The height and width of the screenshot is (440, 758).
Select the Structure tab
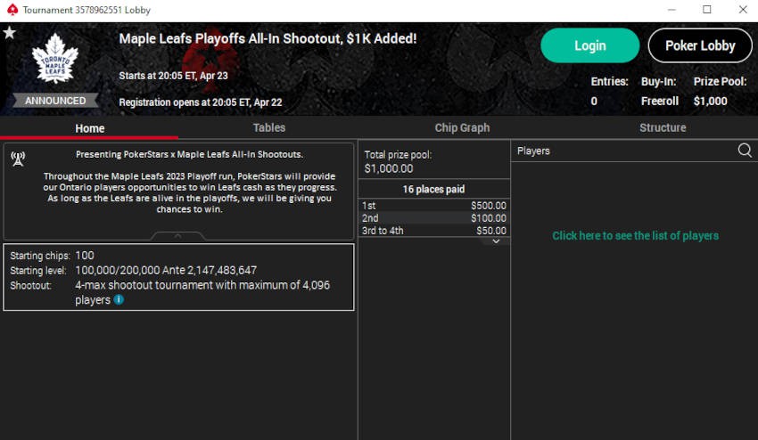point(663,128)
